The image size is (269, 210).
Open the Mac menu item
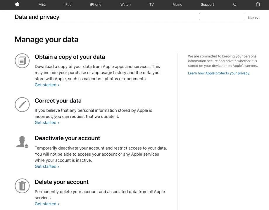[x=42, y=4]
